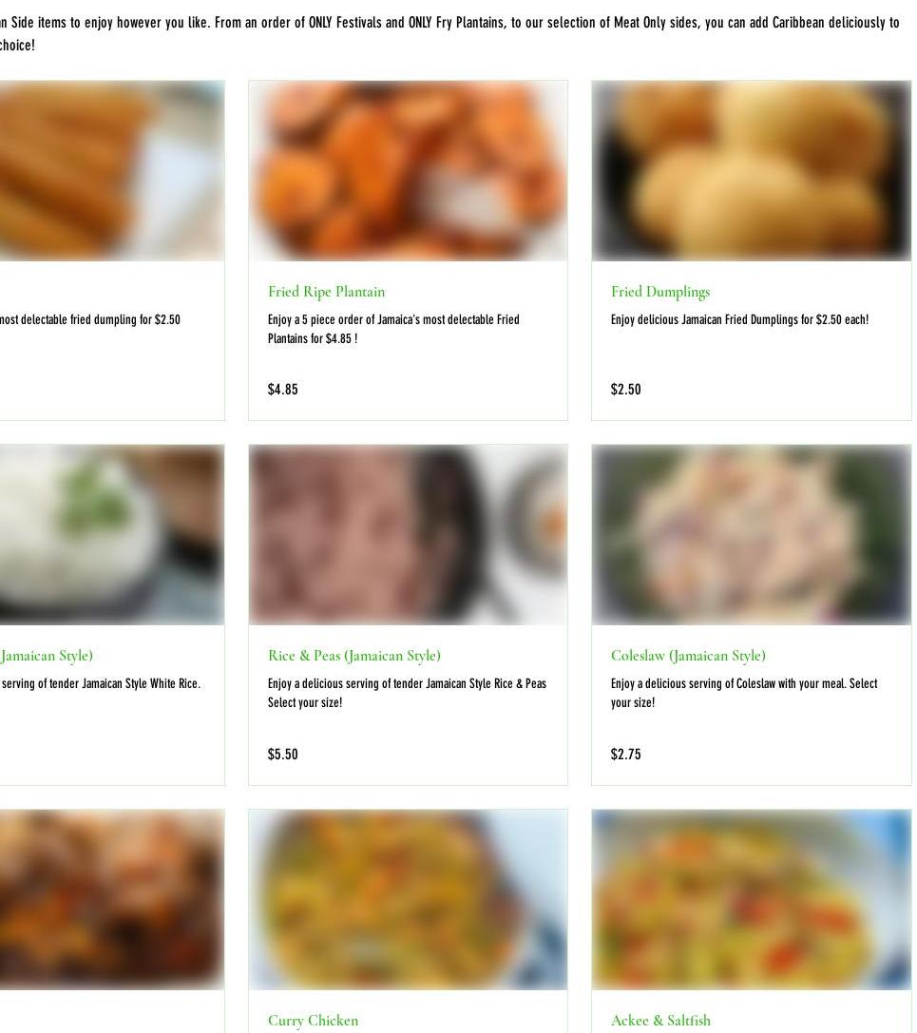Screen dimensions: 917x1033
Task: Open the Fried Ripe Plantain title link
Action: 326,292
